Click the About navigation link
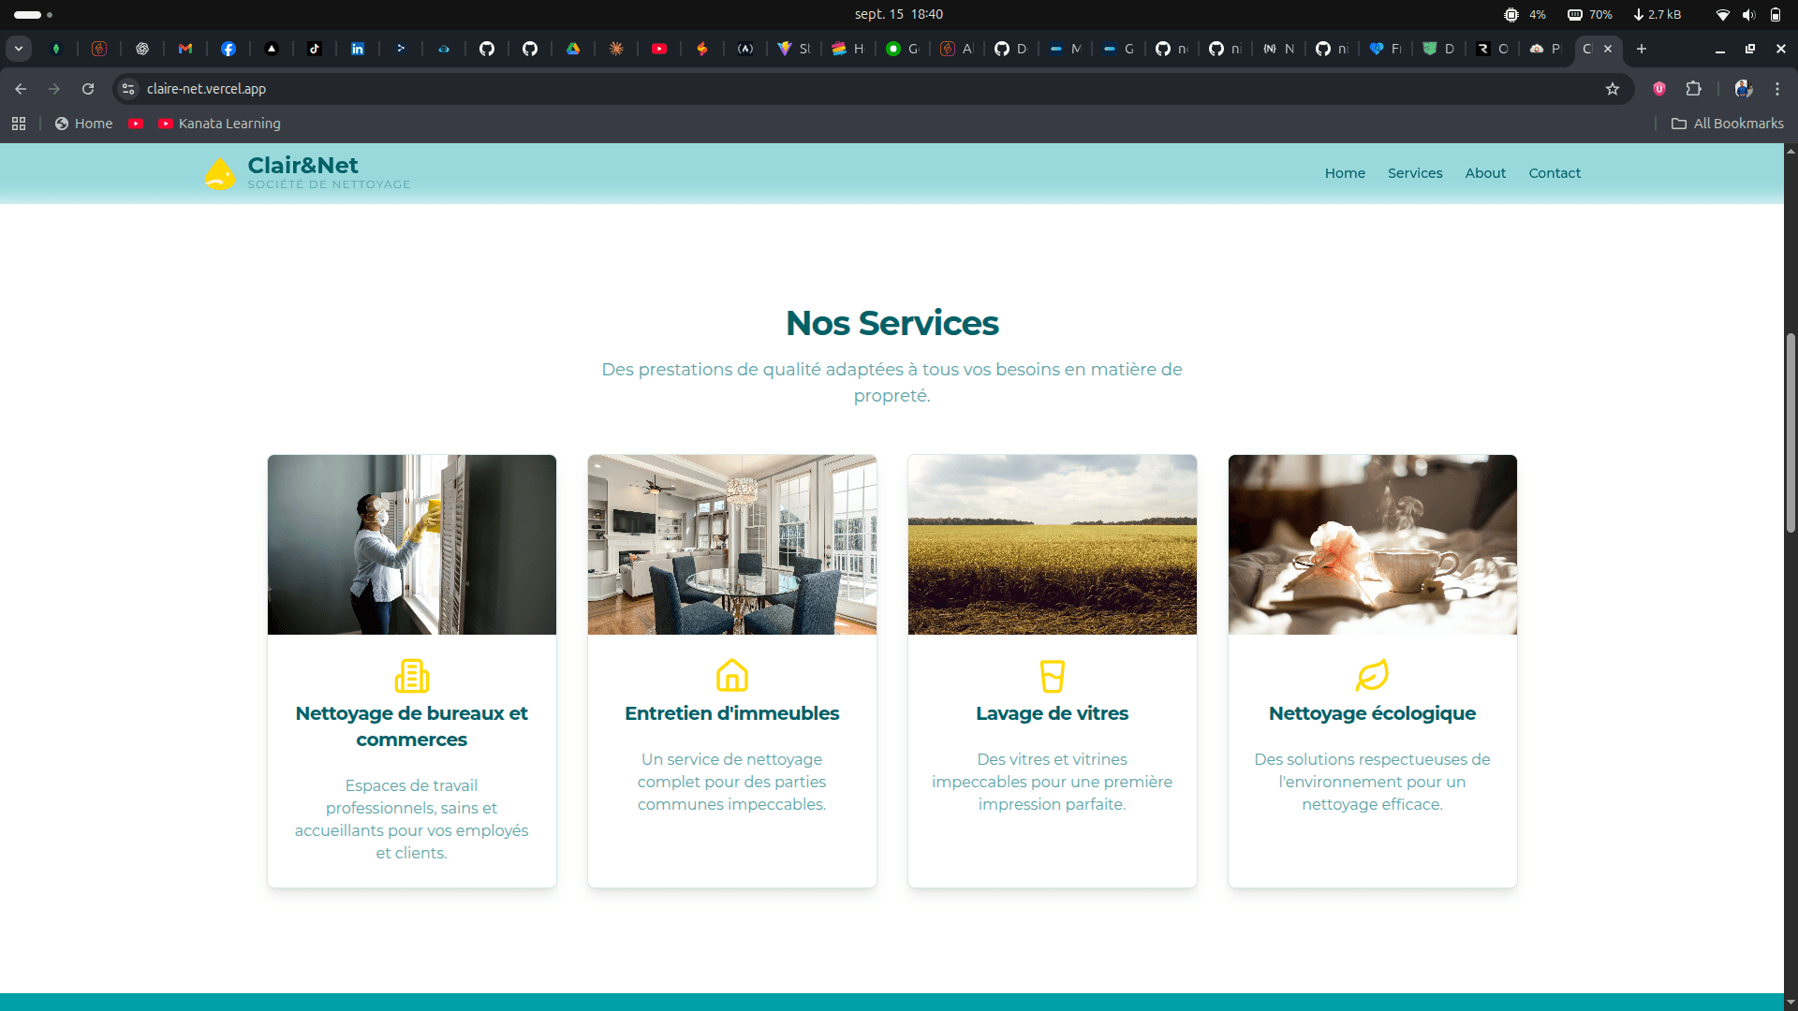This screenshot has width=1798, height=1011. [1485, 173]
